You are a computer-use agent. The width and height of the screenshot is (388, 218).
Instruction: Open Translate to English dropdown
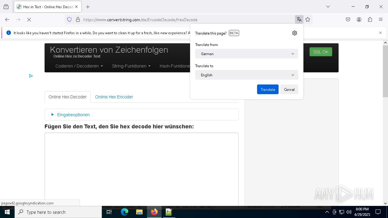click(247, 75)
